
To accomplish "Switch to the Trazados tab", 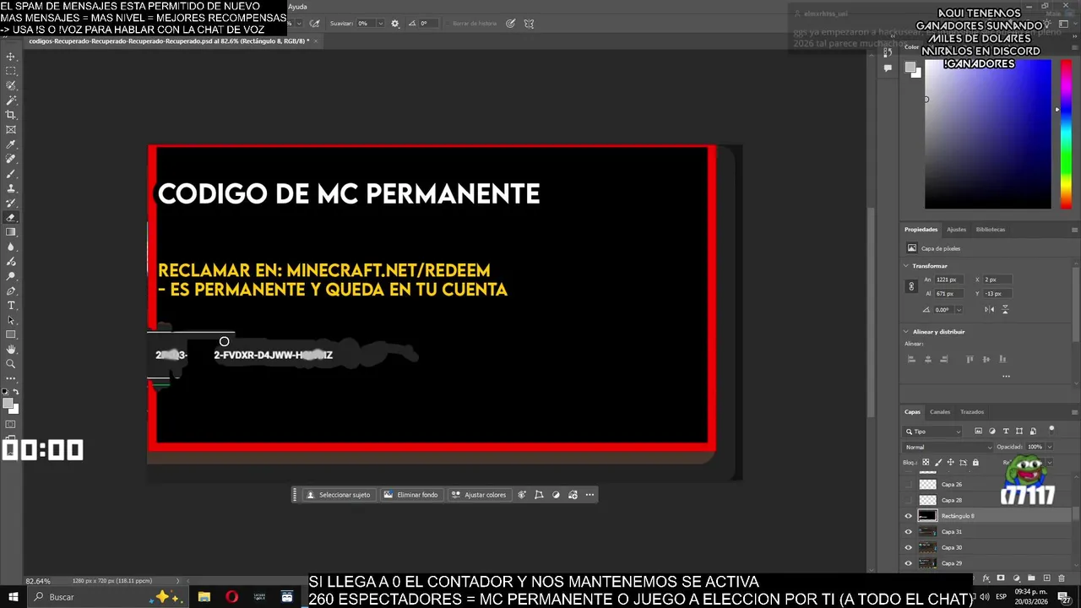I will (x=971, y=412).
